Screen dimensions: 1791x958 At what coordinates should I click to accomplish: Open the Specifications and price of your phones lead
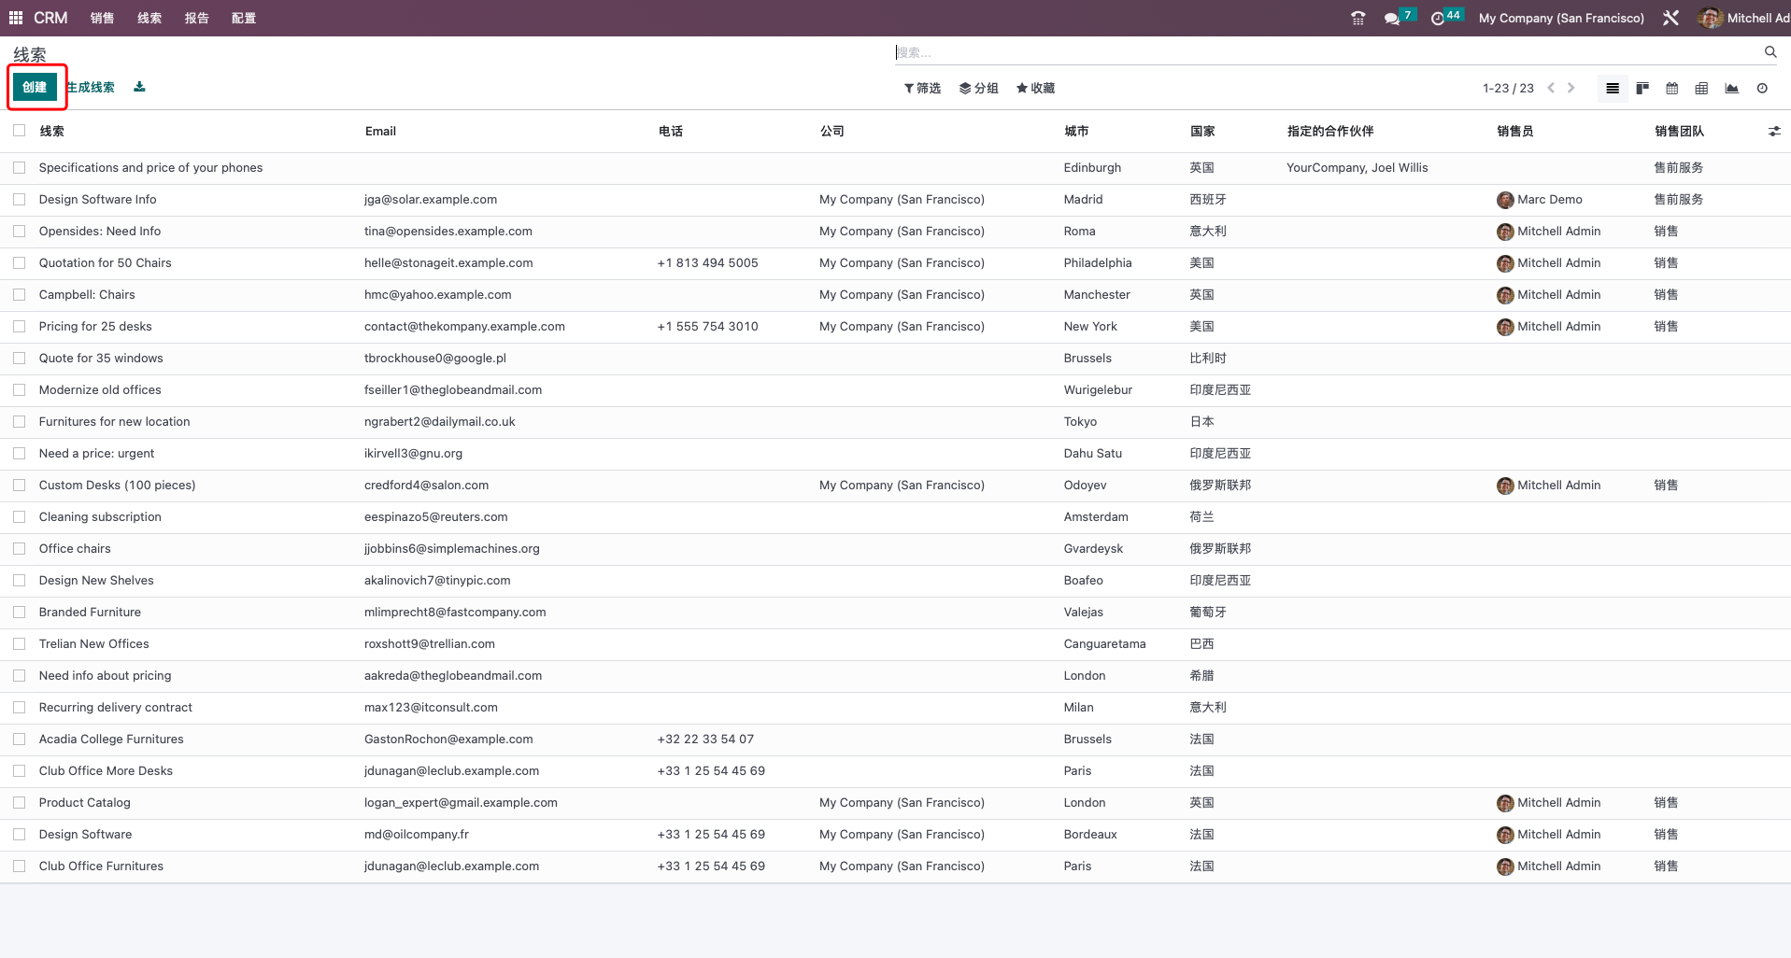click(150, 168)
